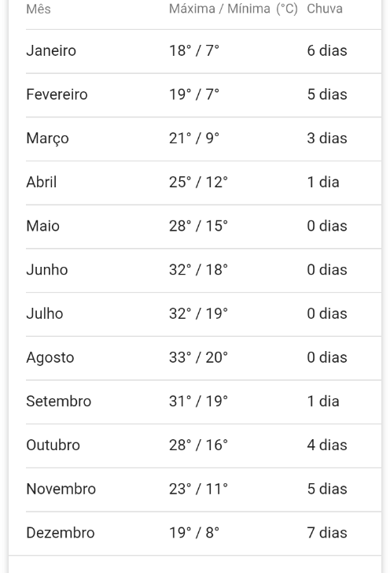Screen dimensions: 390x573
Task: Click the Dezembro month name
Action: [61, 533]
